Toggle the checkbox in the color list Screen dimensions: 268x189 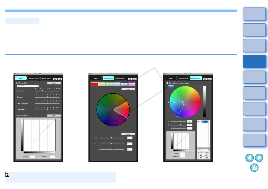(198, 121)
